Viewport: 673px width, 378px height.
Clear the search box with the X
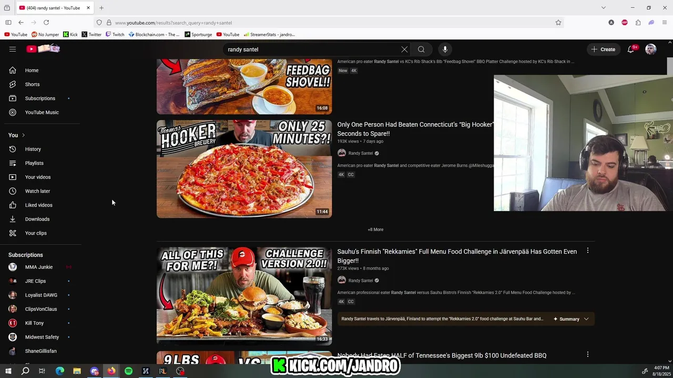pyautogui.click(x=404, y=49)
